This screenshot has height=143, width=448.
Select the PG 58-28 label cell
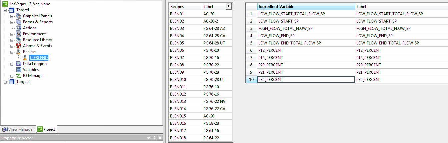(217, 123)
